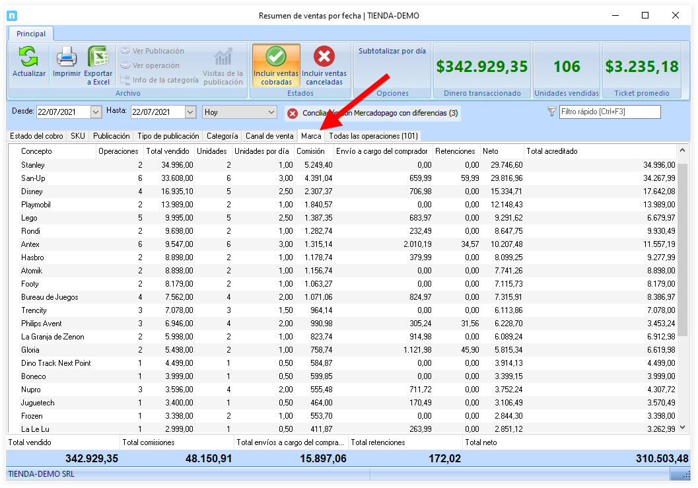
Task: Open the Hasta date dropdown
Action: tap(191, 112)
